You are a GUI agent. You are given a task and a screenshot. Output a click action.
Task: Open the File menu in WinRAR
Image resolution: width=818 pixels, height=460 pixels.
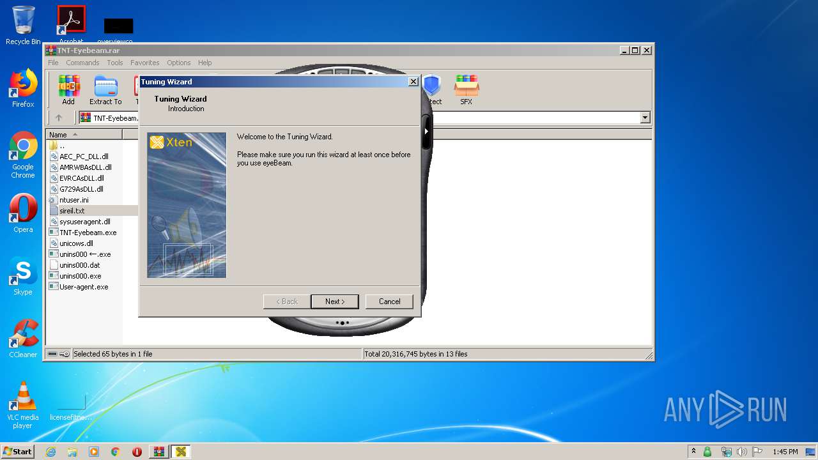[x=53, y=63]
